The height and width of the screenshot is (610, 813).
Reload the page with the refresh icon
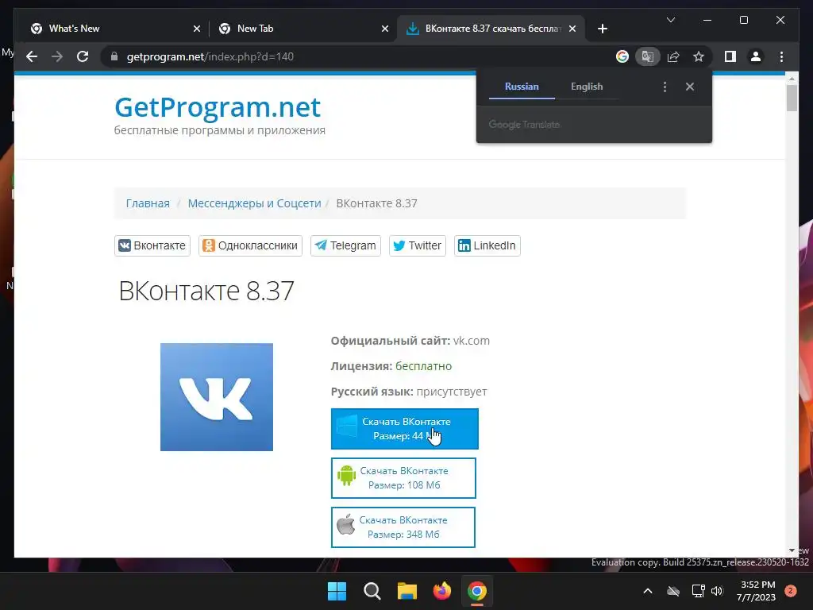[x=83, y=56]
